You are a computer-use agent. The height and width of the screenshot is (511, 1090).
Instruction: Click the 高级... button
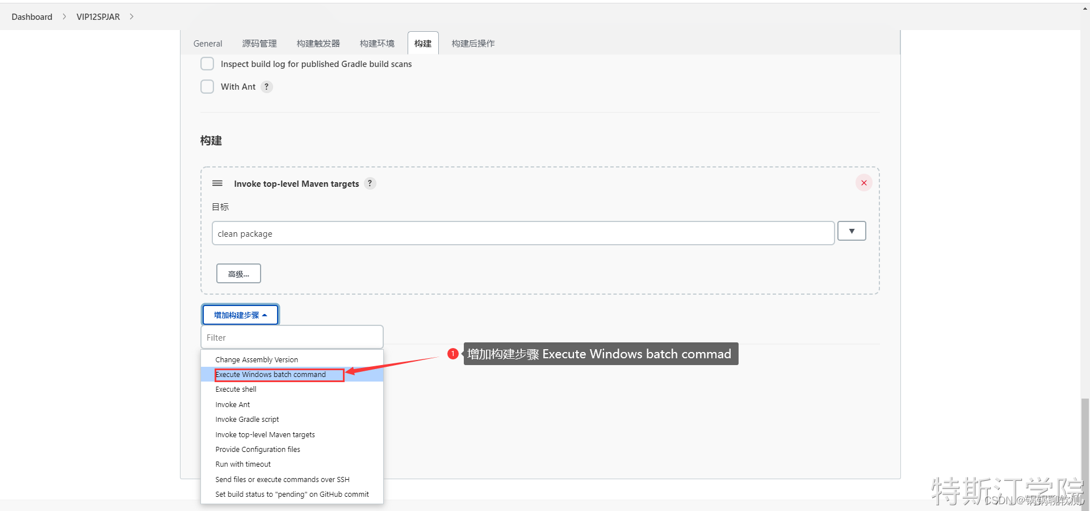pos(238,273)
